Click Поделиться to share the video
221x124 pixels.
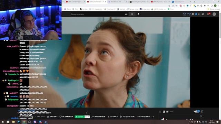point(98,116)
